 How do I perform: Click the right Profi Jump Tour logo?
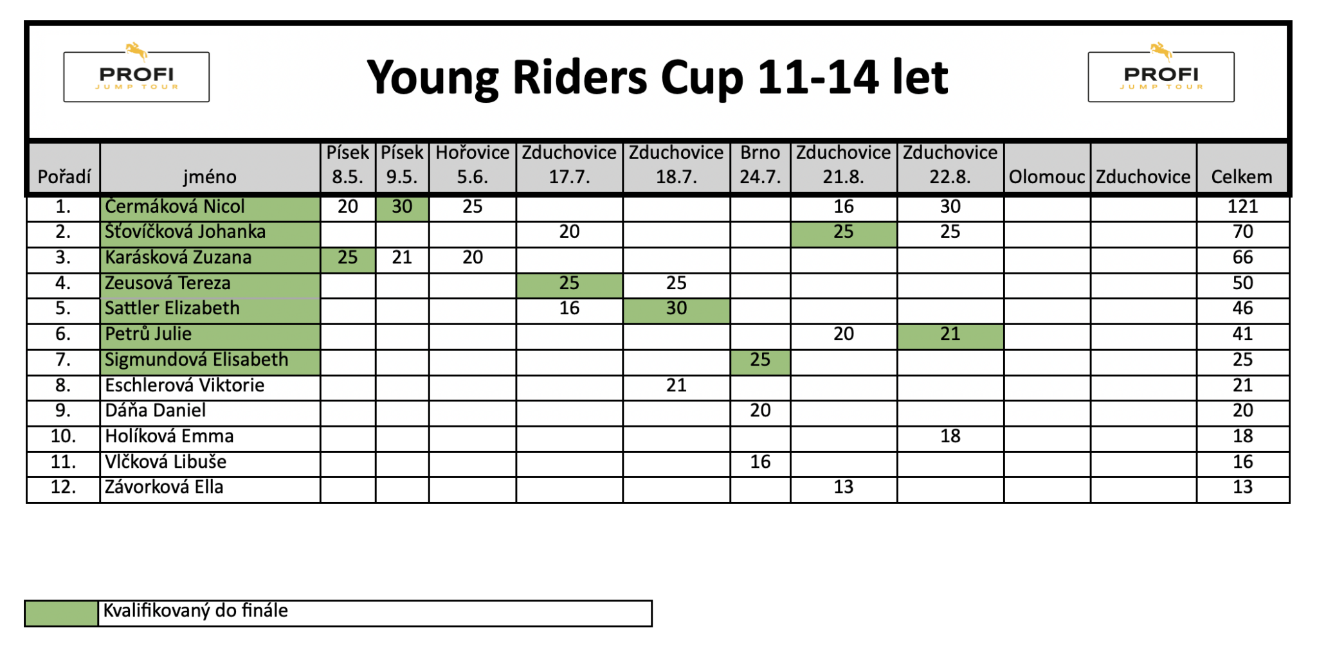click(x=1161, y=73)
